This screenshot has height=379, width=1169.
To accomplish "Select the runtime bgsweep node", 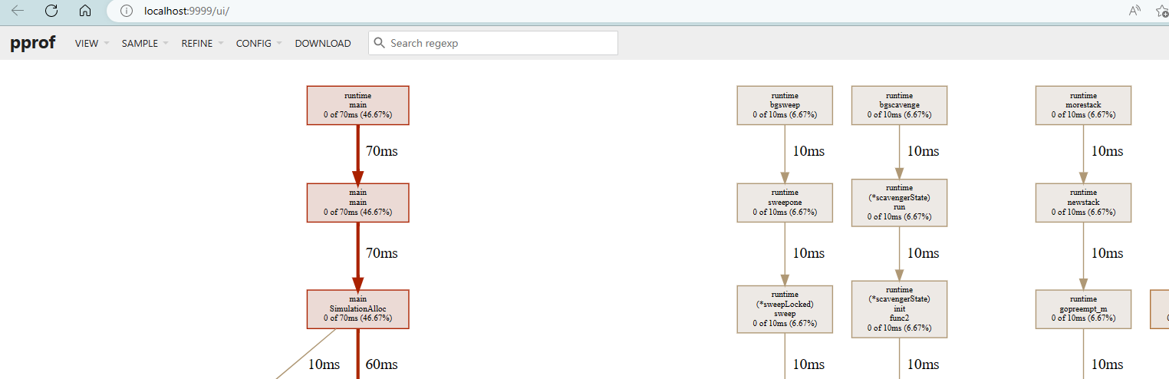I will [x=785, y=105].
